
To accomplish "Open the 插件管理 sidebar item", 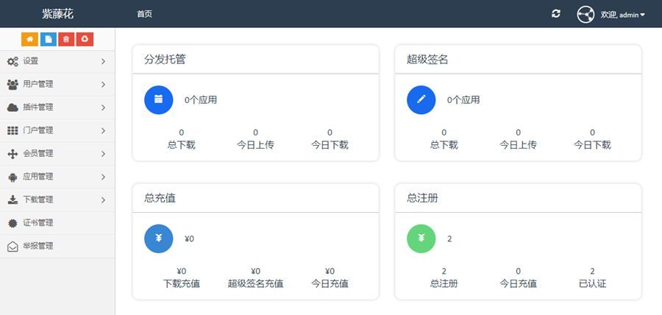I will click(x=57, y=107).
